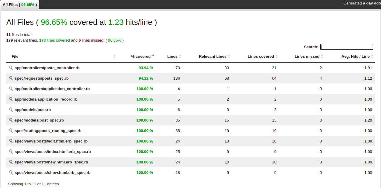Click magnifier icon next to application_record.rb
The image size is (381, 188).
(11, 99)
